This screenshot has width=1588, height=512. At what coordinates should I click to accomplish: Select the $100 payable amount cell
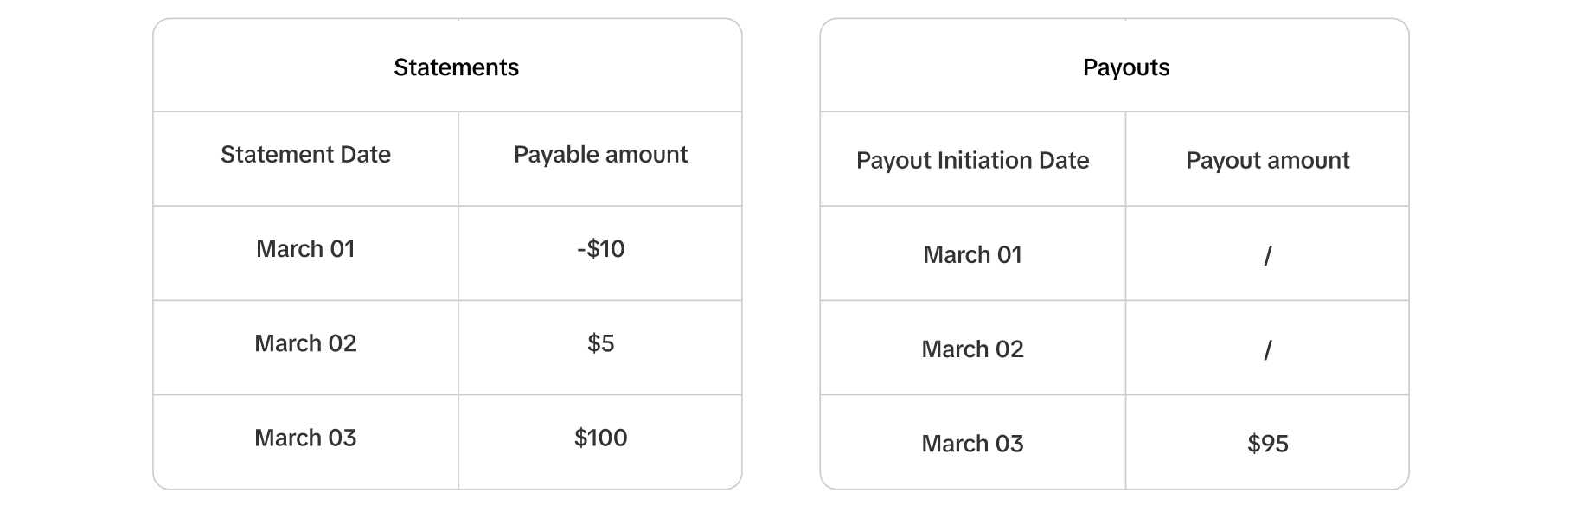tap(600, 438)
